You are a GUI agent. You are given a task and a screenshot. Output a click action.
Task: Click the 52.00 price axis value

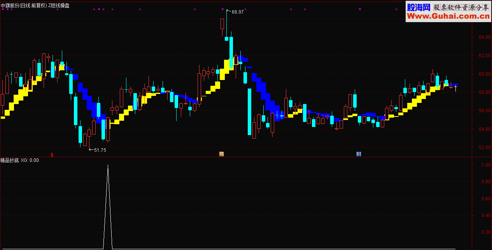coord(485,148)
